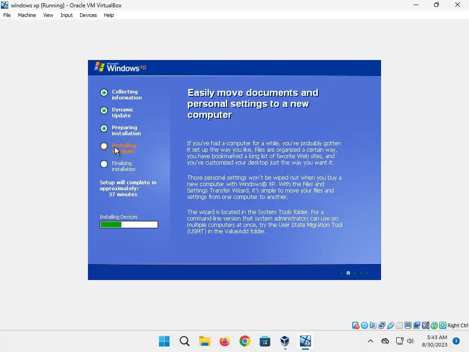Open the display status indicator
The width and height of the screenshot is (469, 352).
(408, 325)
